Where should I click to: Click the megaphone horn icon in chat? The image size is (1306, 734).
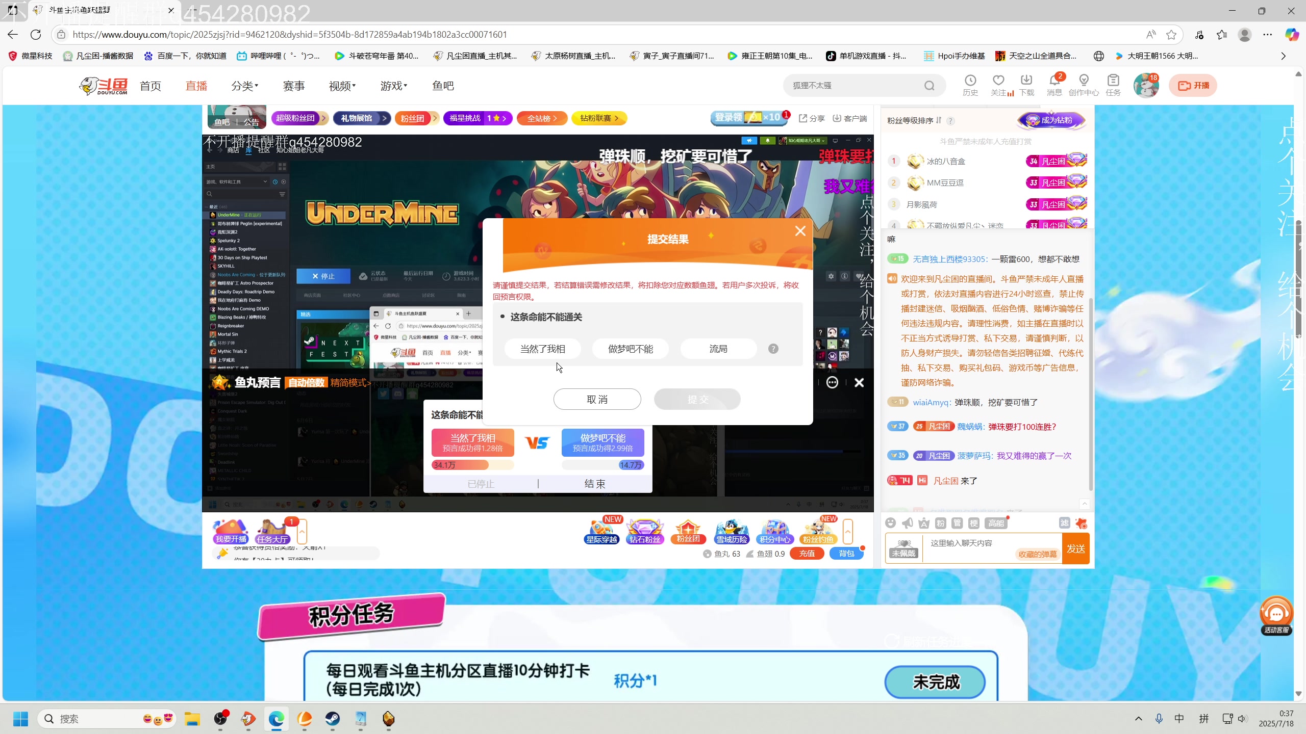[908, 522]
